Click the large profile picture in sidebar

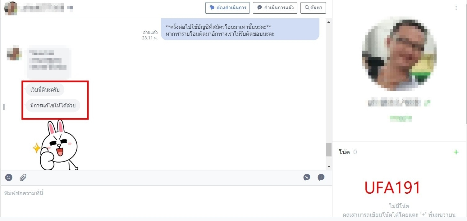pos(399,54)
